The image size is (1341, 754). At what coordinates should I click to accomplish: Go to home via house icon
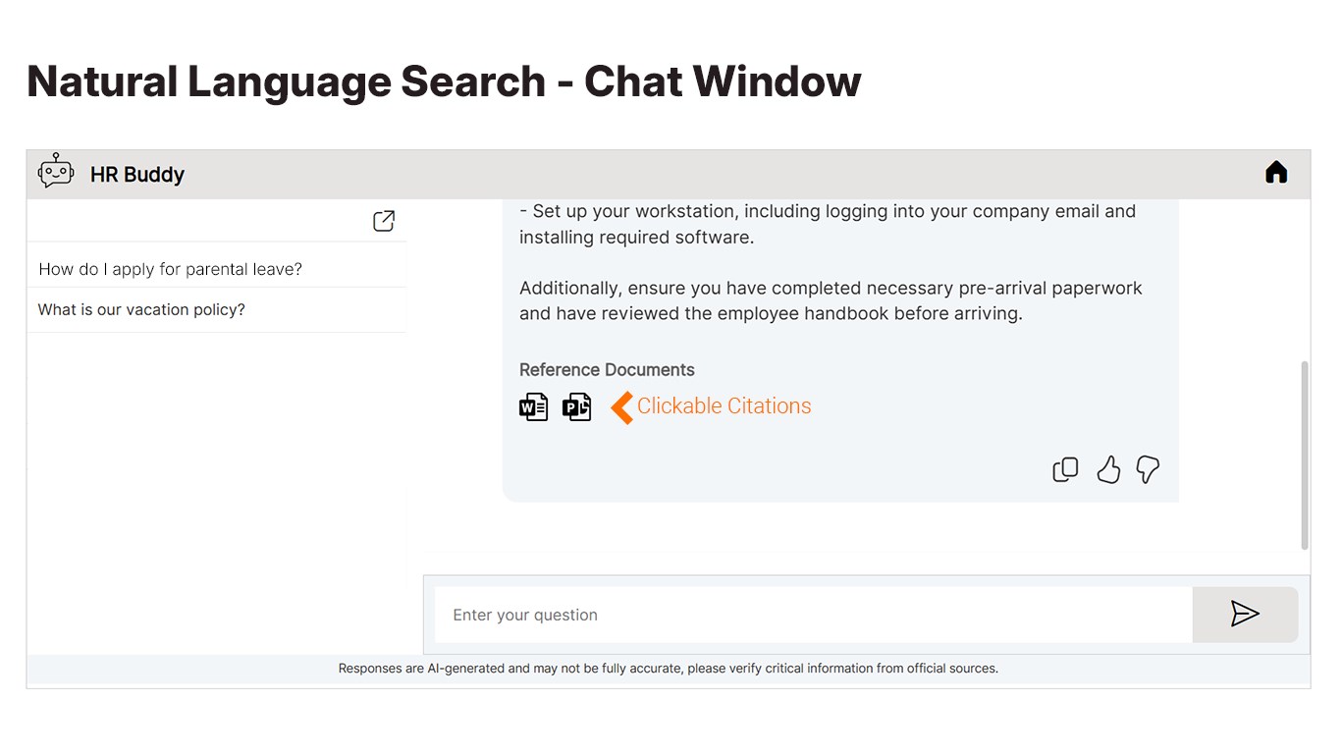click(x=1275, y=173)
